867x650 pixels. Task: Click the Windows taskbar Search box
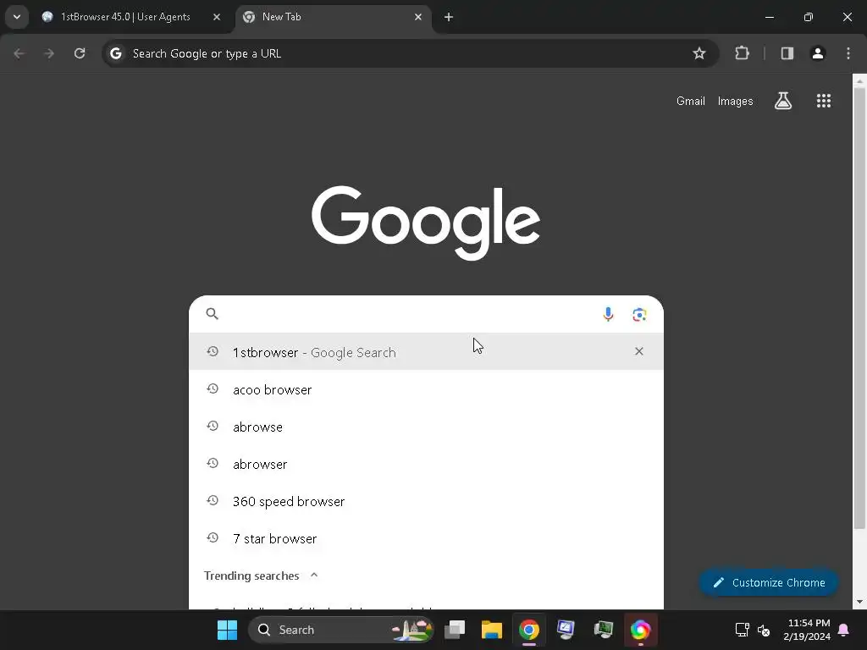pyautogui.click(x=340, y=630)
